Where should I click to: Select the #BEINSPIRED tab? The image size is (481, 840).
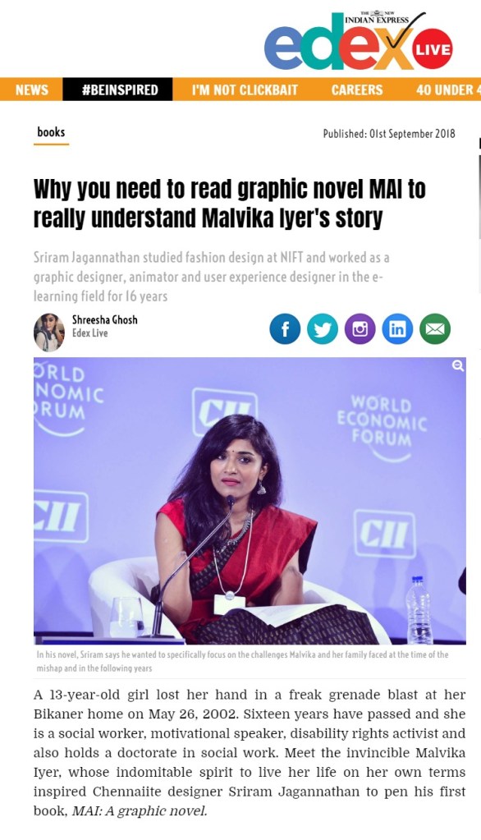point(120,90)
